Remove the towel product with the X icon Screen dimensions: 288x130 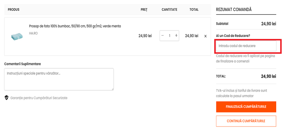205,36
